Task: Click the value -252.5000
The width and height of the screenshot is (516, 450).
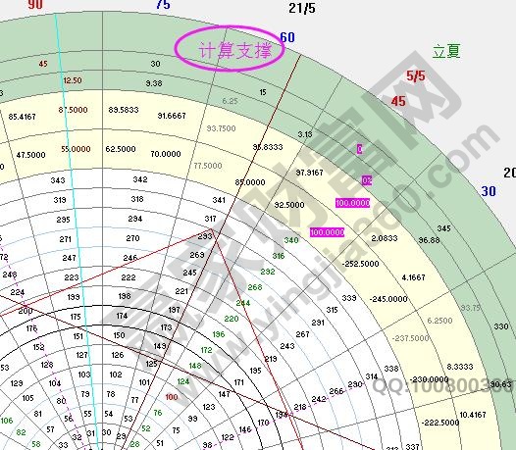Action: 360,264
